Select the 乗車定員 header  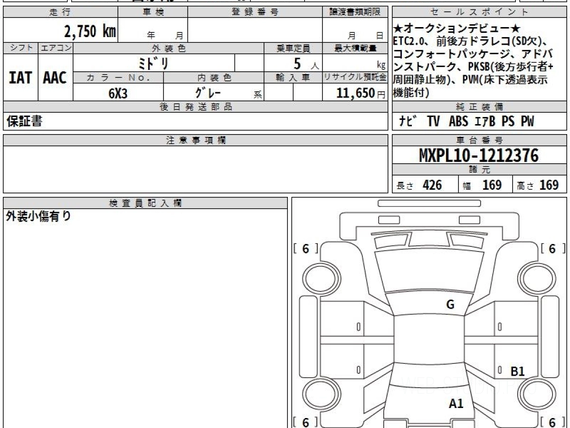point(293,48)
